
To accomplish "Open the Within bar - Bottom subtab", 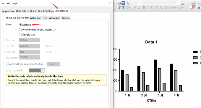I will click(59, 18).
